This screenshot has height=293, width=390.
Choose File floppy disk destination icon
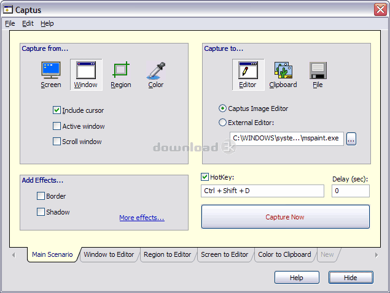318,75
